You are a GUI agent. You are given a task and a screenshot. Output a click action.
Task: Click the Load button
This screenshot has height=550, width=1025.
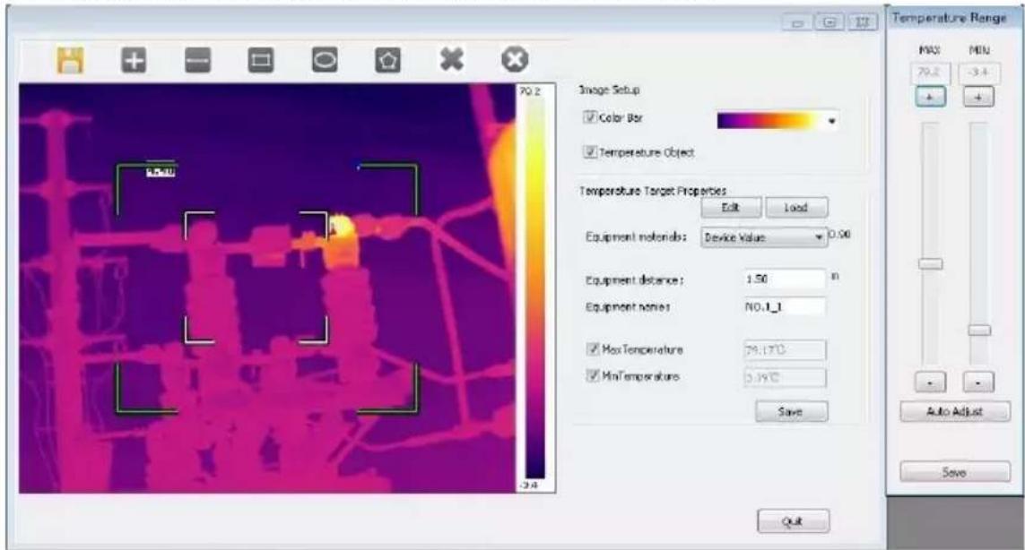point(796,207)
